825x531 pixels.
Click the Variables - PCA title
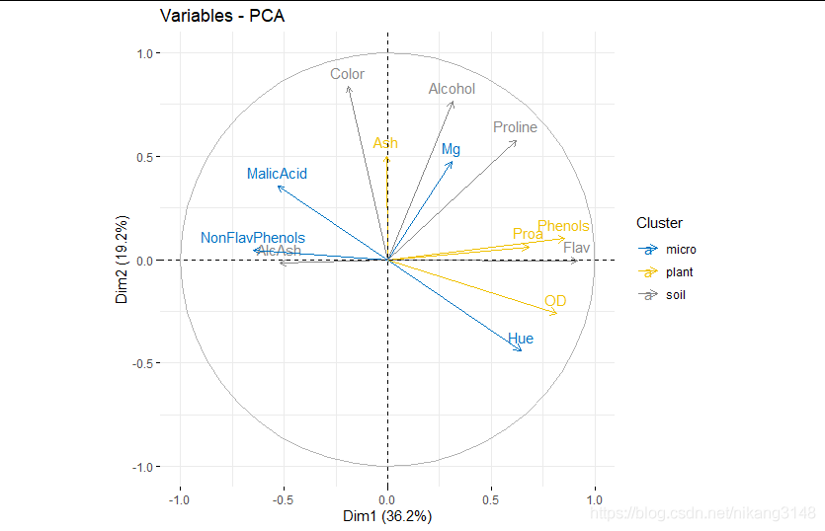pos(222,16)
